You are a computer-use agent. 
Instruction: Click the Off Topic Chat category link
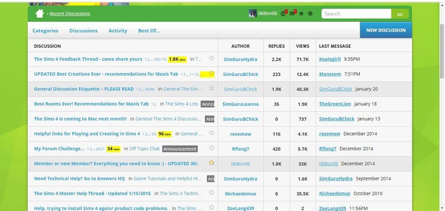tap(144, 149)
